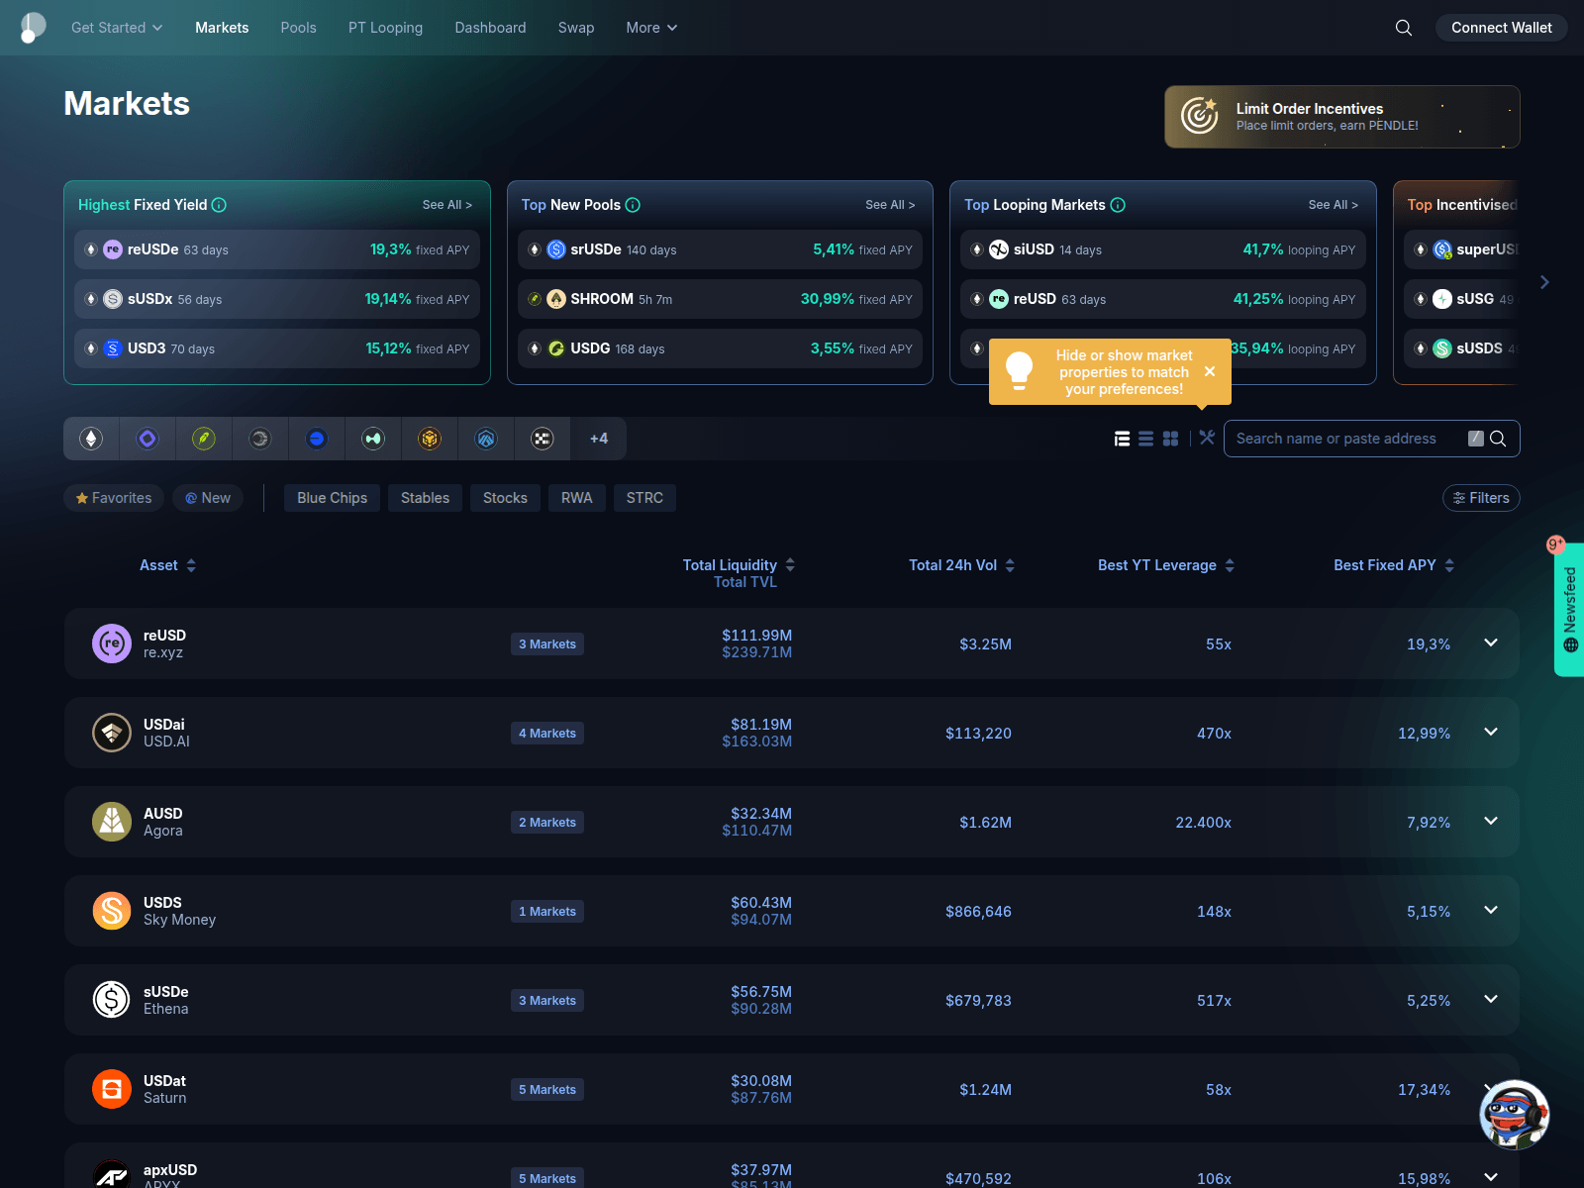Open the Pendle chatbot avatar

[1514, 1115]
